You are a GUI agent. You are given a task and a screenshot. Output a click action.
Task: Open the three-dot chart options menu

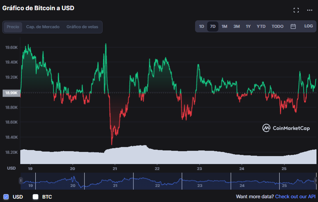tap(309, 10)
